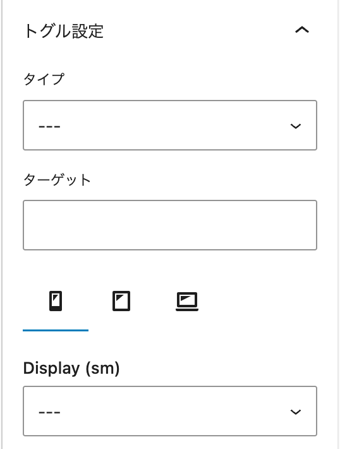Collapse the トグル設定 panel using the chevron
This screenshot has width=340, height=449.
click(x=302, y=30)
